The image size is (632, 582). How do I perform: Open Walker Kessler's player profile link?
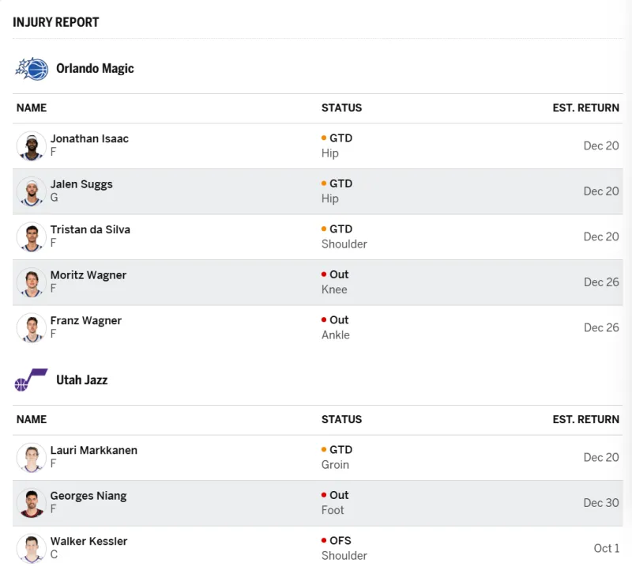click(x=88, y=541)
